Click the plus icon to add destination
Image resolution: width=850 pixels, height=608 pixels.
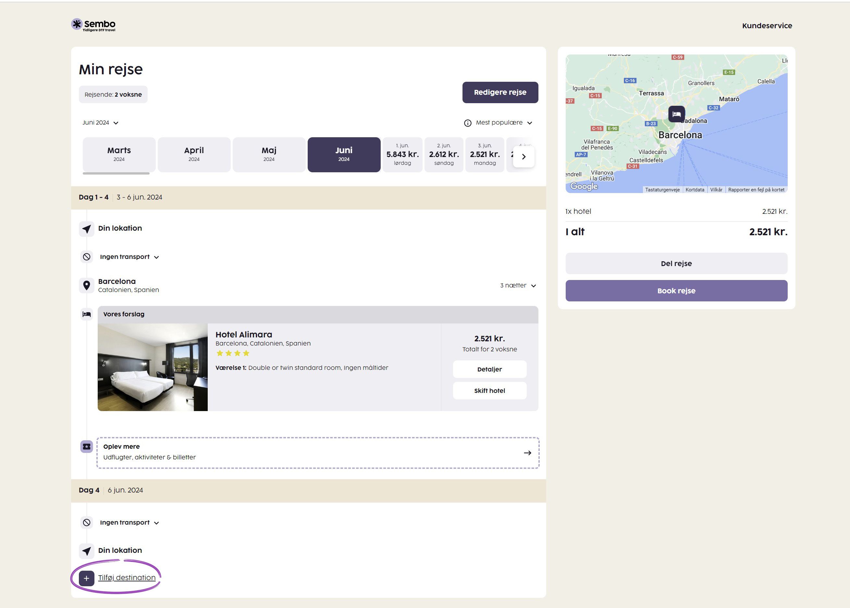(87, 578)
